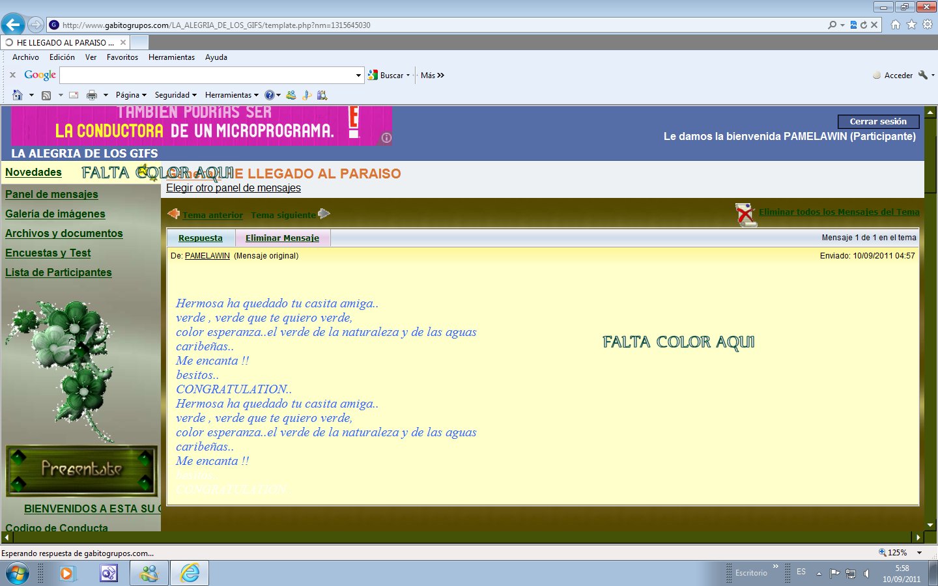938x586 pixels.
Task: Open the favorites star icon
Action: [911, 25]
